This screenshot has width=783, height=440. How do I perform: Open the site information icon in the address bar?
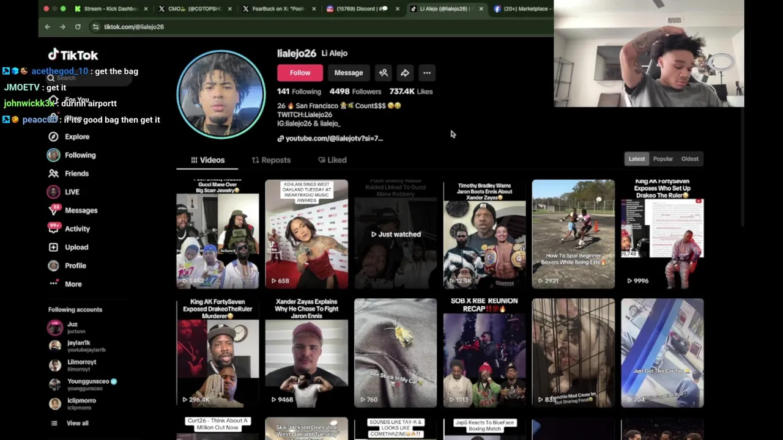(x=95, y=27)
